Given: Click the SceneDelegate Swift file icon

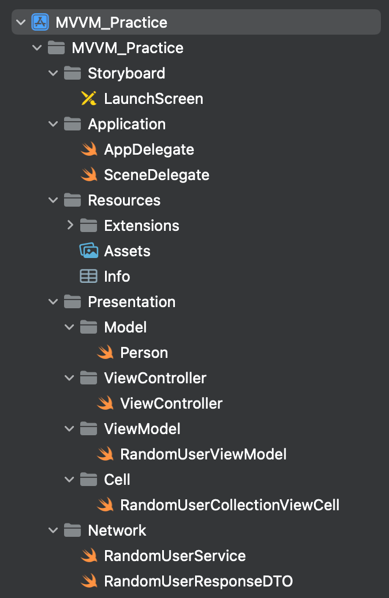Looking at the screenshot, I should (89, 175).
